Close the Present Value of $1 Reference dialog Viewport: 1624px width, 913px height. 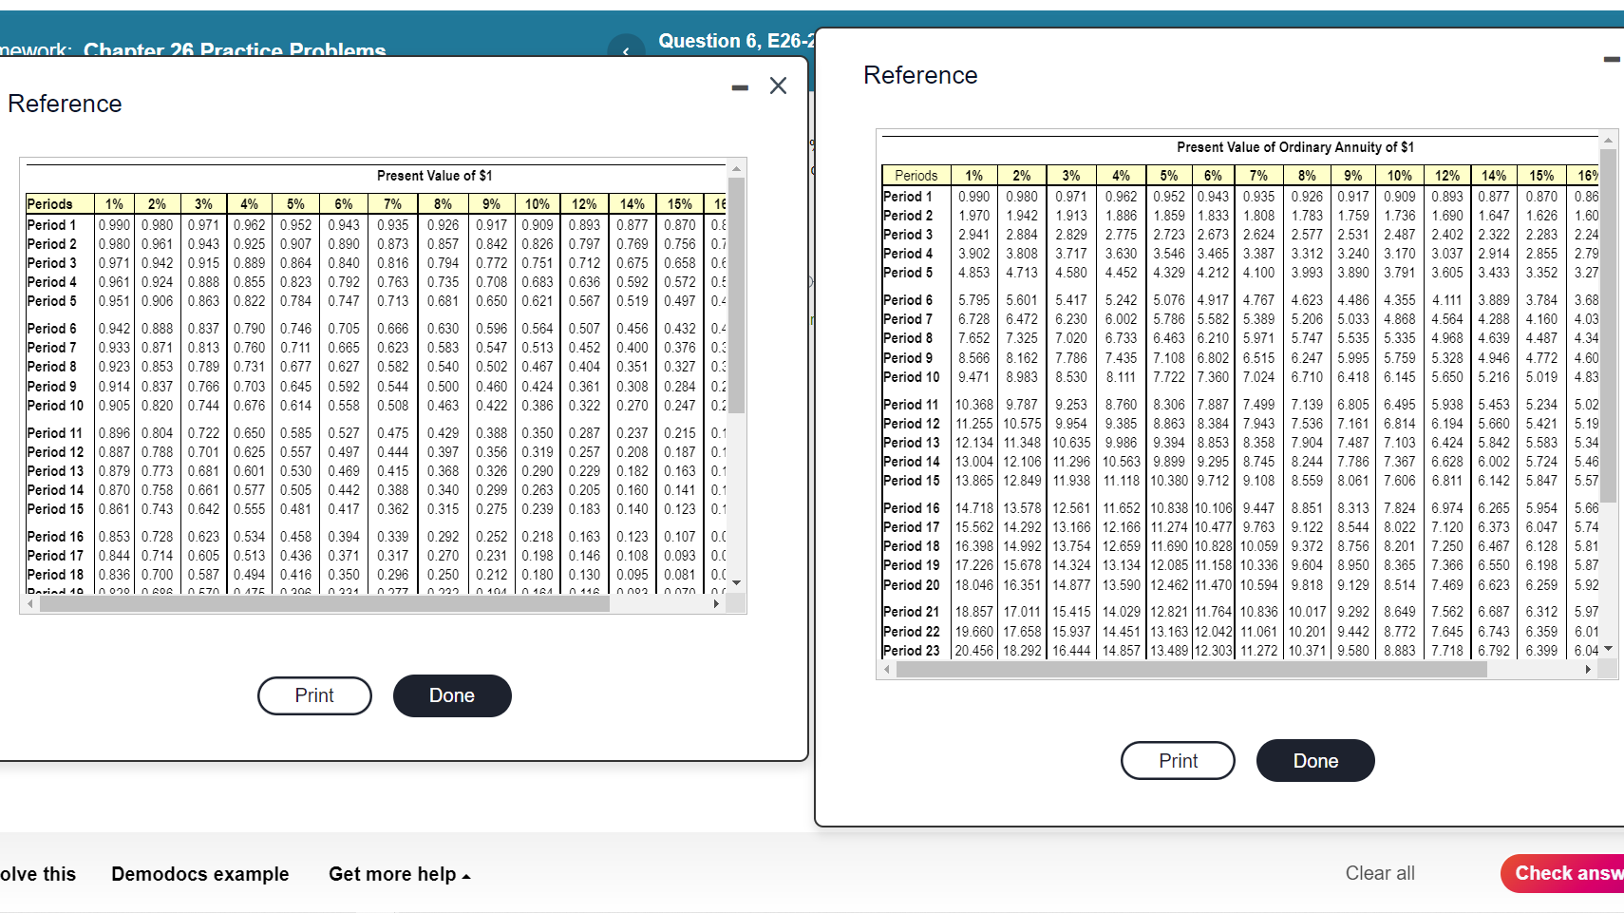click(x=778, y=86)
